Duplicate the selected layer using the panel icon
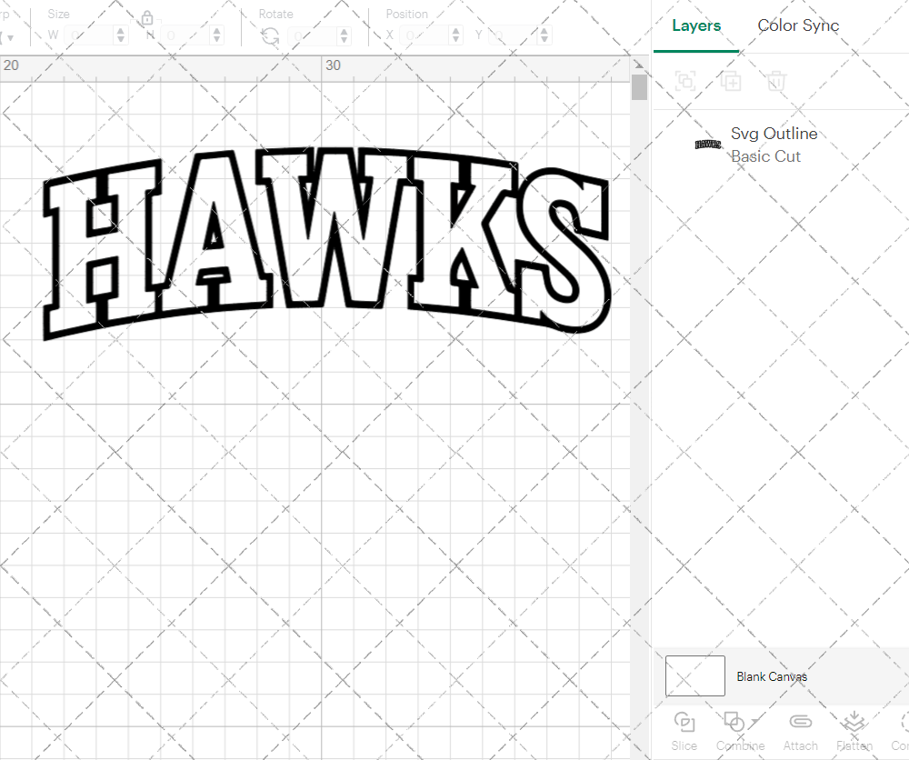The width and height of the screenshot is (909, 760). click(730, 81)
